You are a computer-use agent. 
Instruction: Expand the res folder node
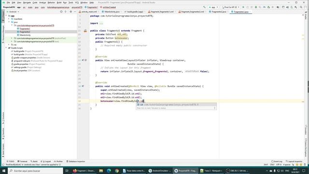point(9,44)
